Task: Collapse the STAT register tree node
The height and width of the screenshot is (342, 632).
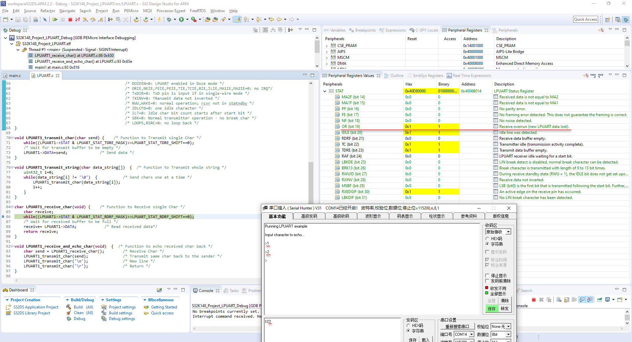Action: pos(325,91)
